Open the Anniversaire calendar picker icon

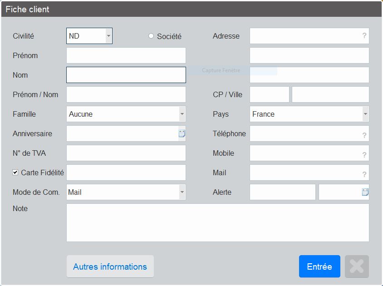182,133
